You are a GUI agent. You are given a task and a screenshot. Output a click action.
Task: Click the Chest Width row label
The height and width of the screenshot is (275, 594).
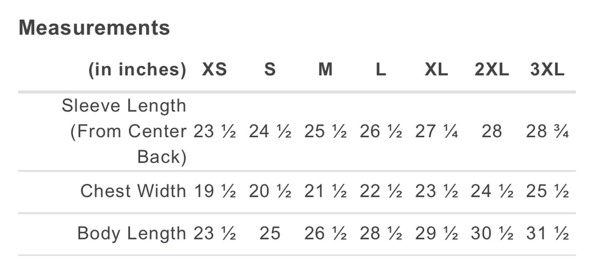click(x=133, y=191)
